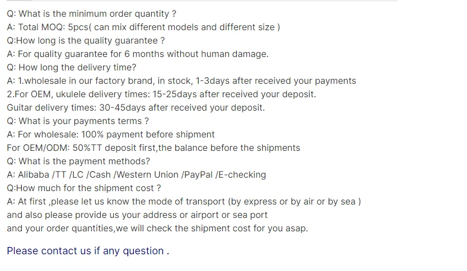467x271 pixels.
Task: Click the quality guarantee question
Action: 86,40
